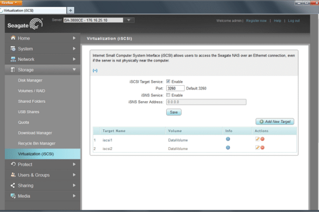
Task: Delete iscsi2 target using red icon
Action: [x=262, y=147]
